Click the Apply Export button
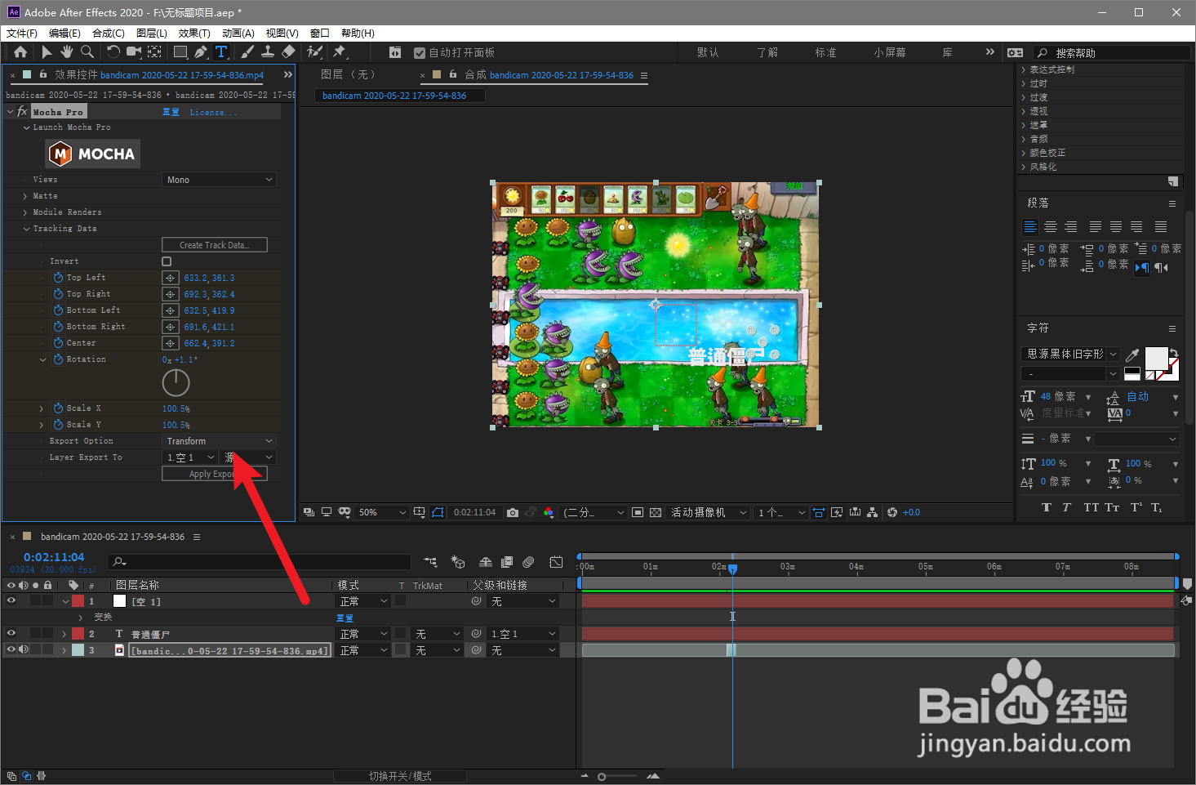This screenshot has width=1196, height=785. pyautogui.click(x=215, y=474)
